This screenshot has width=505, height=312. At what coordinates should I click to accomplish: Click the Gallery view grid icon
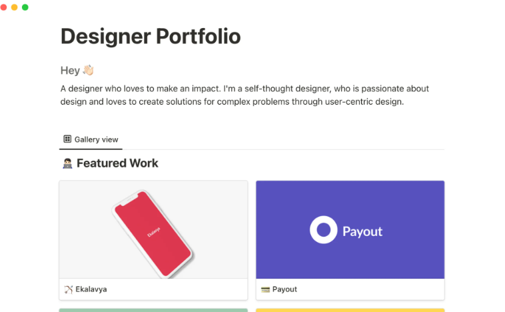pyautogui.click(x=67, y=139)
